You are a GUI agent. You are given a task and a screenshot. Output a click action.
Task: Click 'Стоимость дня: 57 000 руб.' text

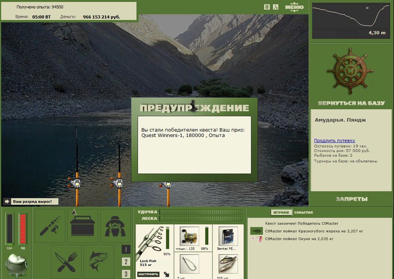tap(342, 151)
